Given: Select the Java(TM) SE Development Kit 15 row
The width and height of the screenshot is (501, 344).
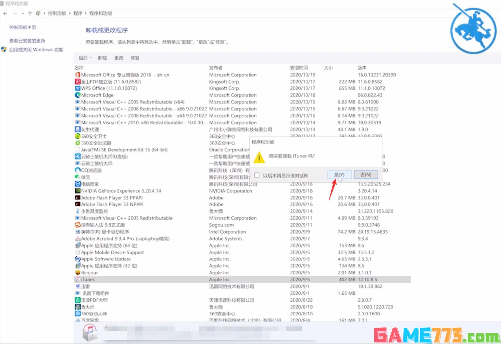Looking at the screenshot, I should coord(242,150).
